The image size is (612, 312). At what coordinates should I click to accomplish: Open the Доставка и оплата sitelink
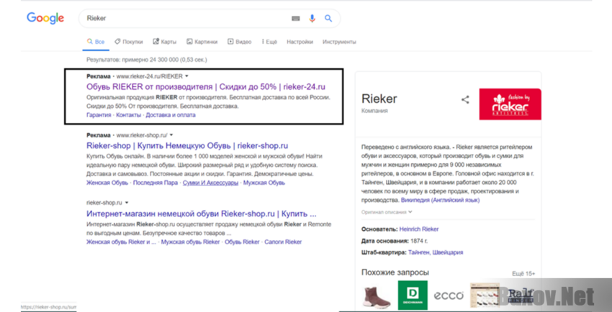(x=171, y=115)
